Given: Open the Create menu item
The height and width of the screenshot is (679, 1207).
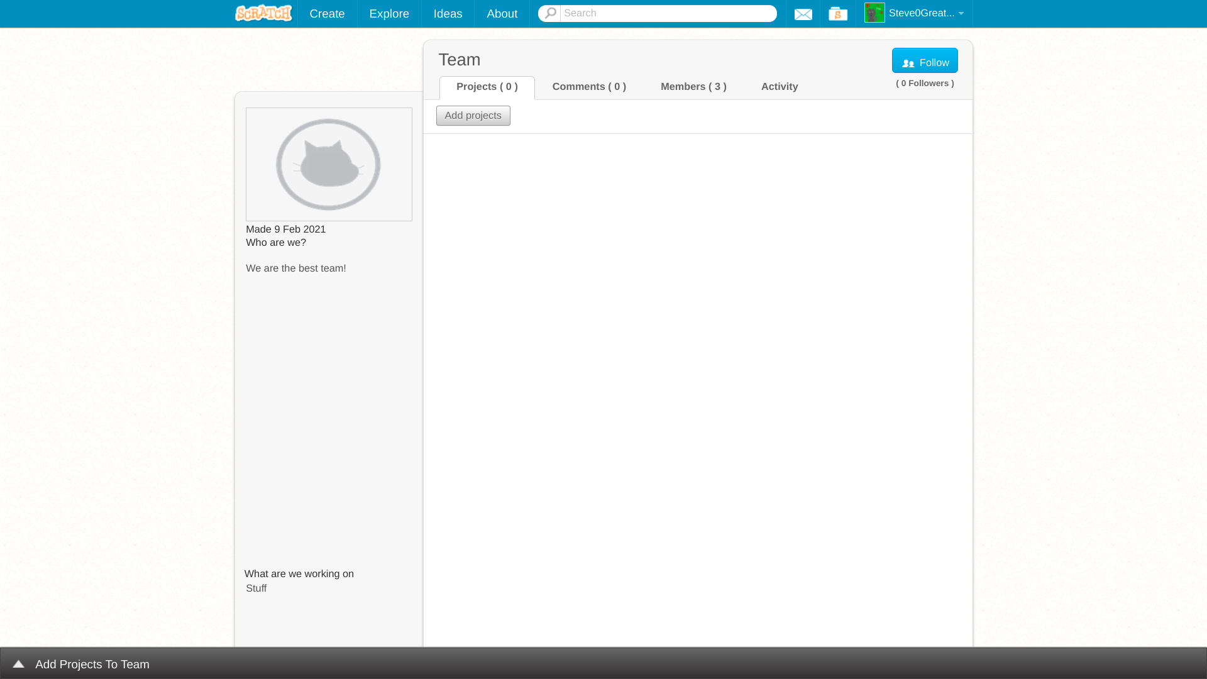Looking at the screenshot, I should pos(327,14).
